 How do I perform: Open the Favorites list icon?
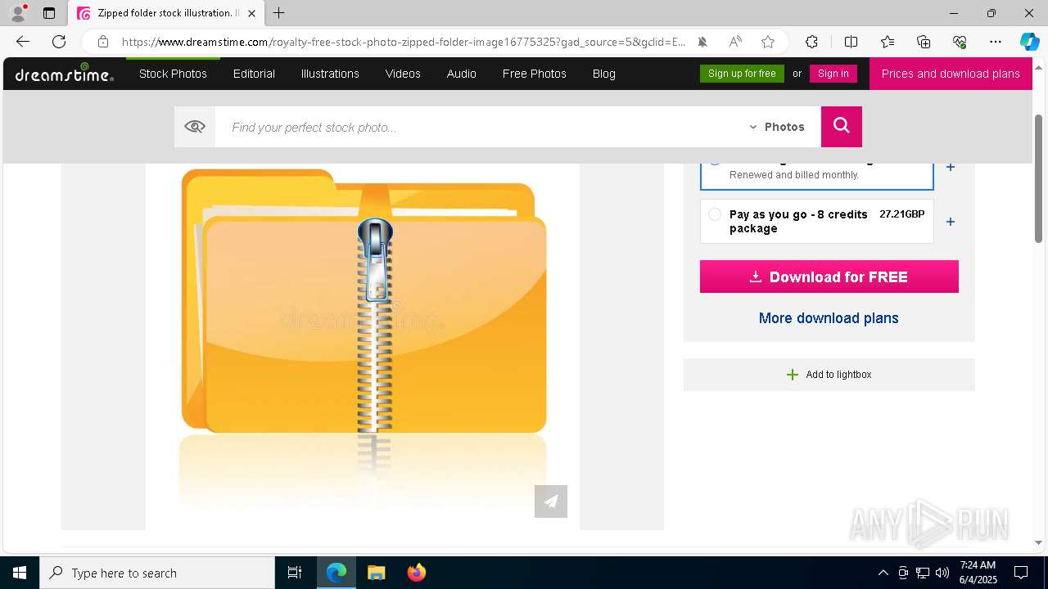888,42
